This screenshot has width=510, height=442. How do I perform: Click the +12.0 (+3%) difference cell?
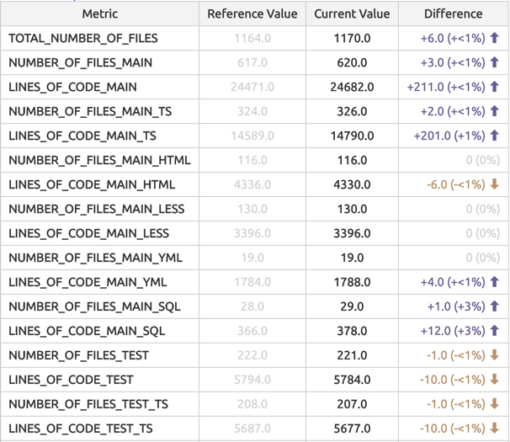click(x=454, y=331)
